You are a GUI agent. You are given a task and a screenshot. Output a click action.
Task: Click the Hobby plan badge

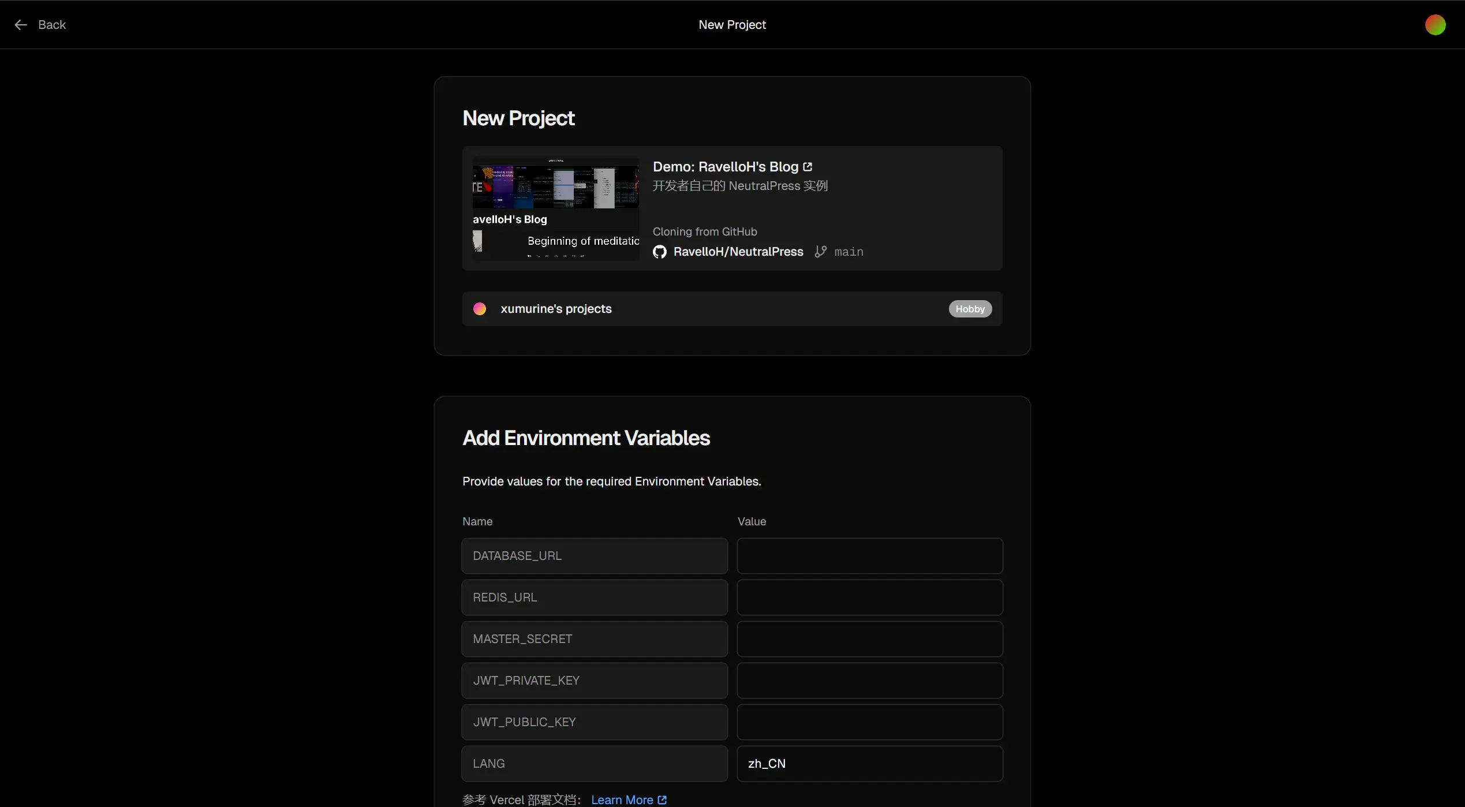click(970, 309)
